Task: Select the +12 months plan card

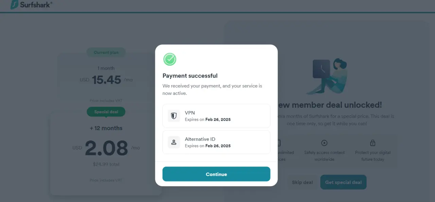Action: click(106, 153)
